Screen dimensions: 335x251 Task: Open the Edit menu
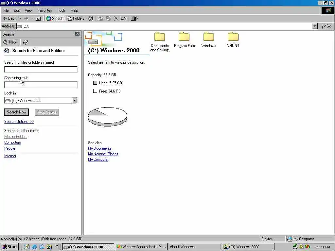point(17,10)
